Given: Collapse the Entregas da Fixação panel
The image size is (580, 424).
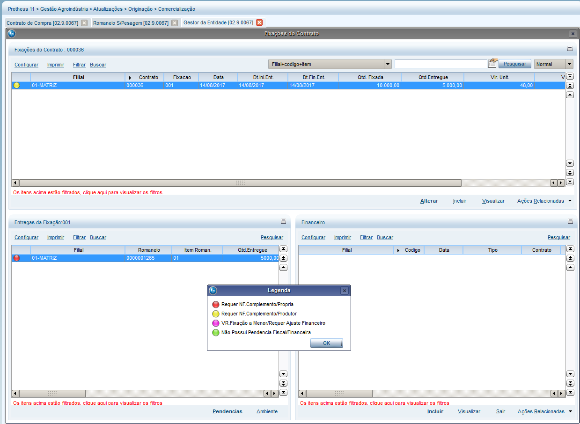Looking at the screenshot, I should coord(283,222).
